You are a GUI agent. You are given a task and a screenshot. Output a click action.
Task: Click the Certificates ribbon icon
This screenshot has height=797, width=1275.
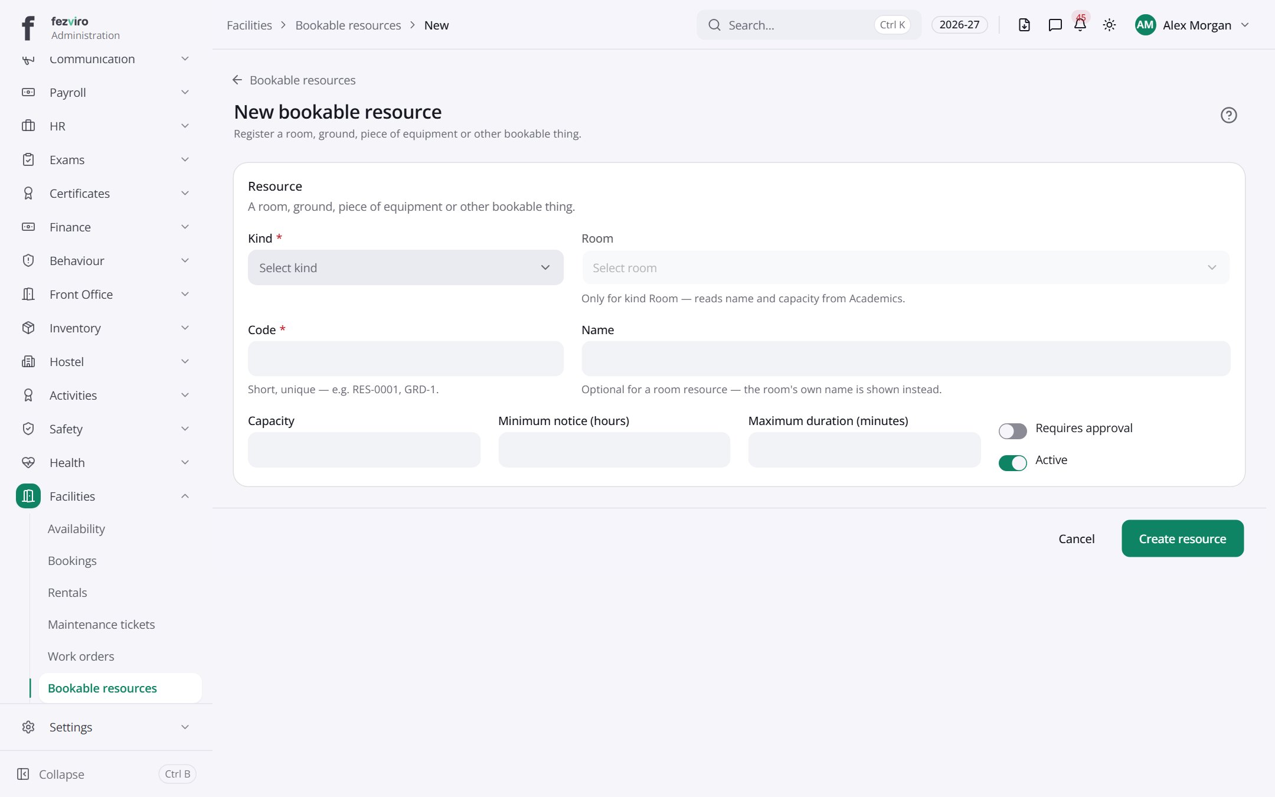[28, 193]
